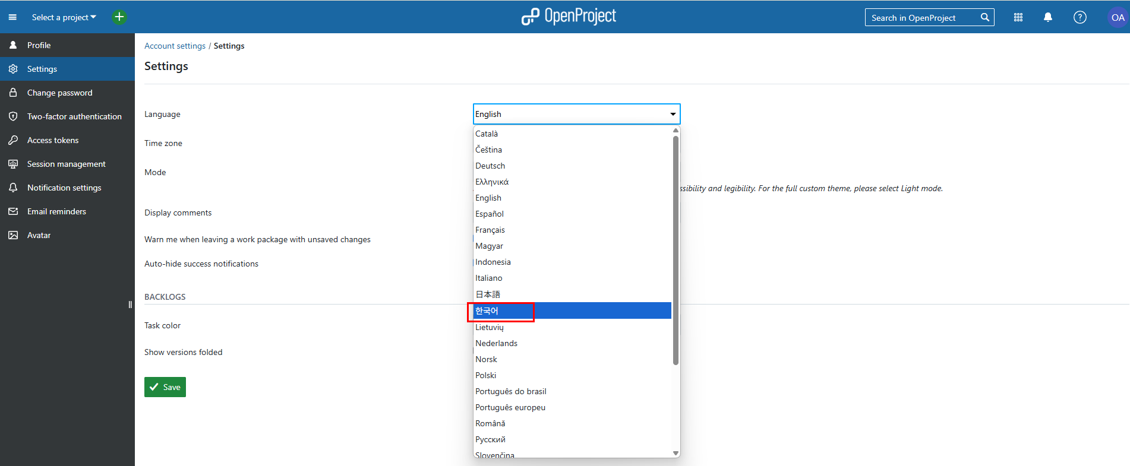Screen dimensions: 1130x466
Task: Select English option in the list
Action: point(573,198)
